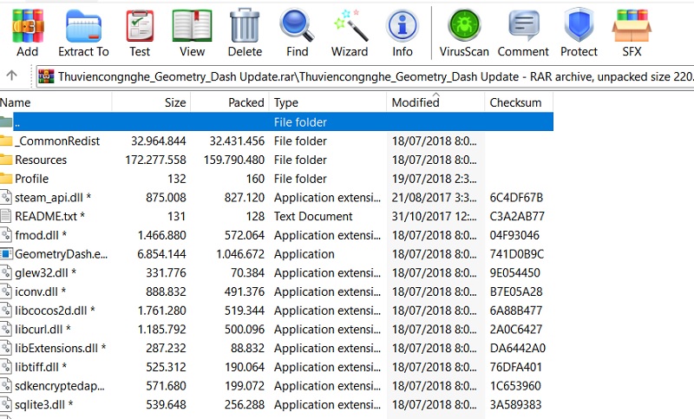Click the Profile folder icon

pyautogui.click(x=6, y=179)
